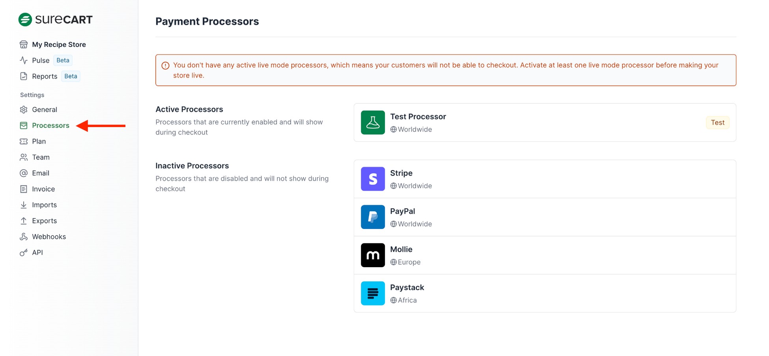This screenshot has height=356, width=769.
Task: Click the Pulse activity icon
Action: [x=24, y=60]
